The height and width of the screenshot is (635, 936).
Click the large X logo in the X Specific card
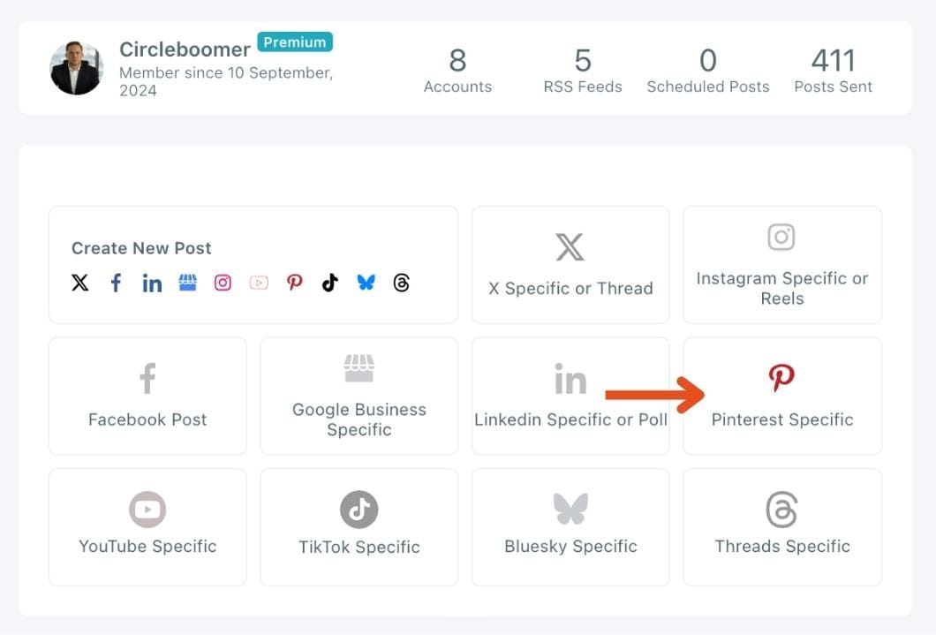tap(570, 247)
